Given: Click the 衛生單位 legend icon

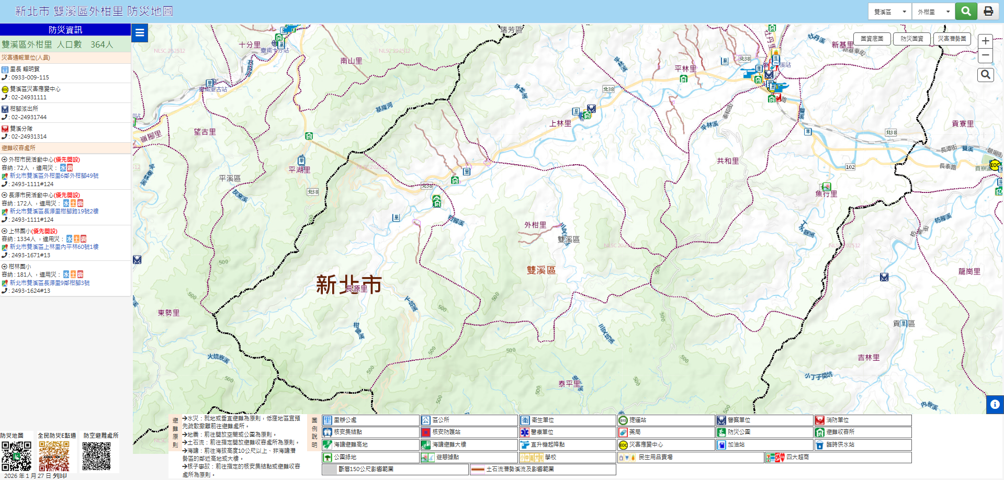Looking at the screenshot, I should 525,420.
